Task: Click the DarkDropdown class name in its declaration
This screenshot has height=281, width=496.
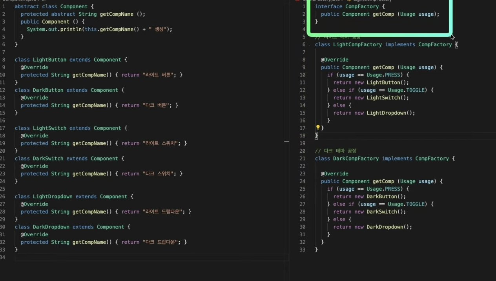Action: [51, 227]
